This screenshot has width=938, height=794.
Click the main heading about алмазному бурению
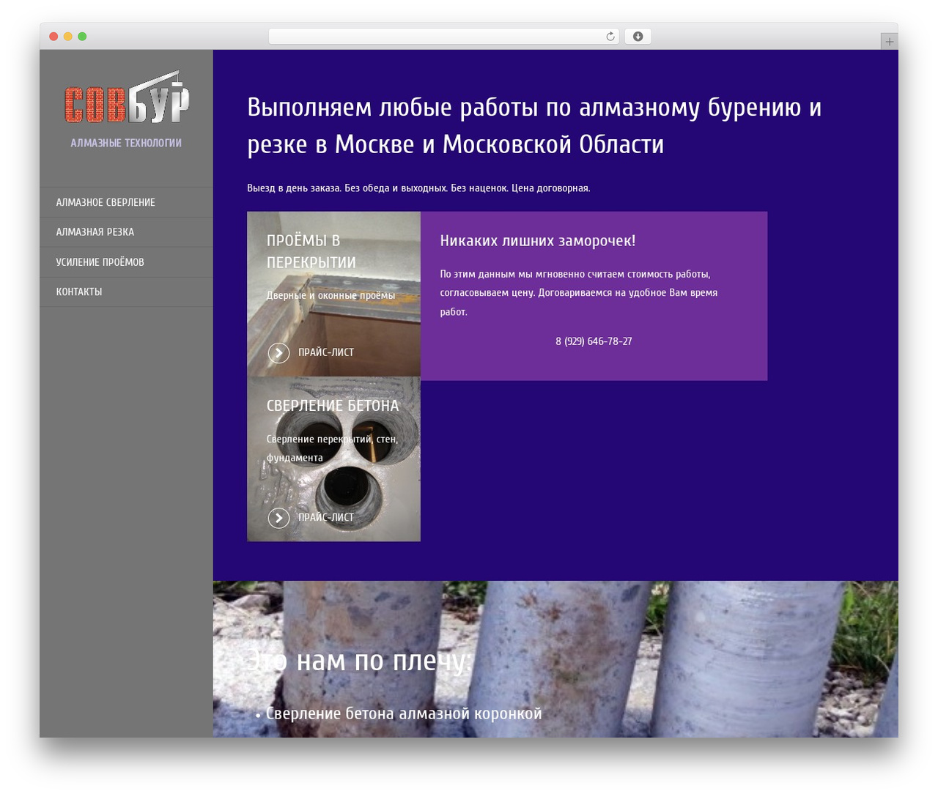click(x=534, y=125)
